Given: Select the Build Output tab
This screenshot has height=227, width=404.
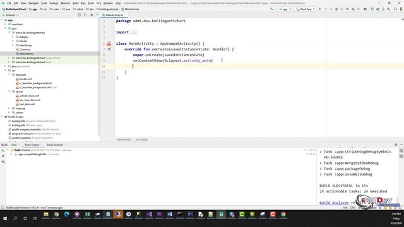Looking at the screenshot, I should pyautogui.click(x=32, y=144).
